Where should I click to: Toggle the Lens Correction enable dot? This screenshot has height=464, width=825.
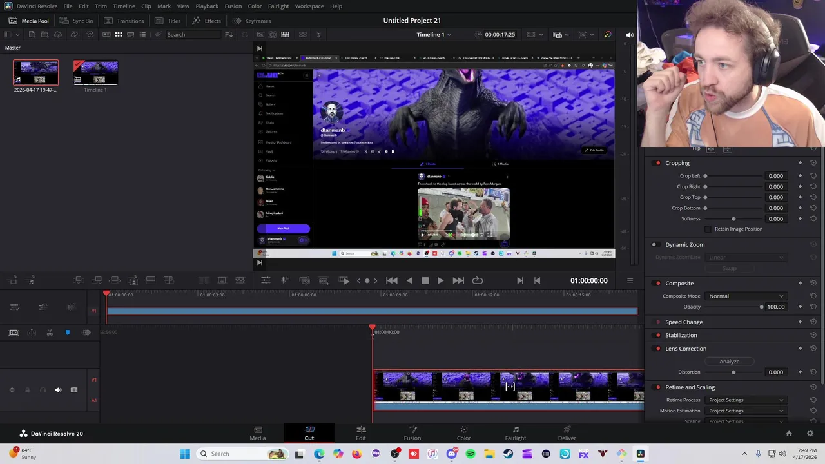click(657, 349)
